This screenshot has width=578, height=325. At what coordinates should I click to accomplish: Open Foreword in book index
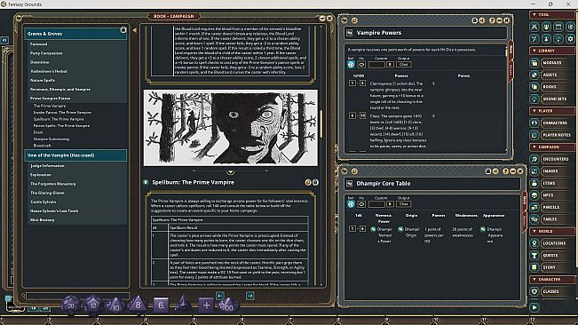click(x=39, y=44)
